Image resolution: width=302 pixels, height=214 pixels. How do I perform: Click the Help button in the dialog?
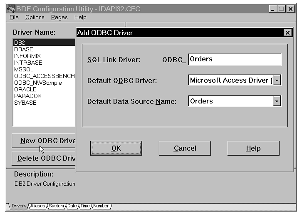click(x=253, y=148)
